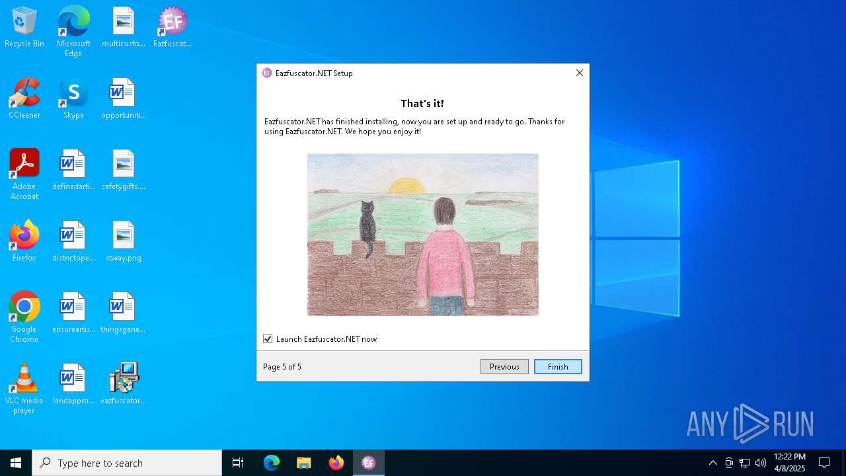Open the CCleaner desktop shortcut
846x476 pixels.
coord(24,99)
